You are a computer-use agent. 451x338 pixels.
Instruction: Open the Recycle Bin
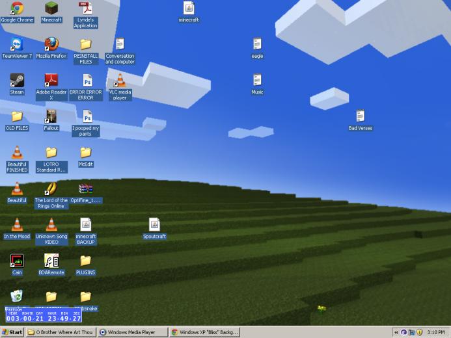17,296
